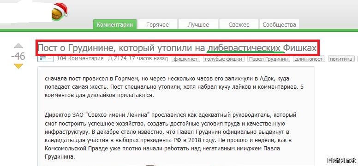Switch to the Лучшее tab
This screenshot has width=358, height=166.
(198, 24)
